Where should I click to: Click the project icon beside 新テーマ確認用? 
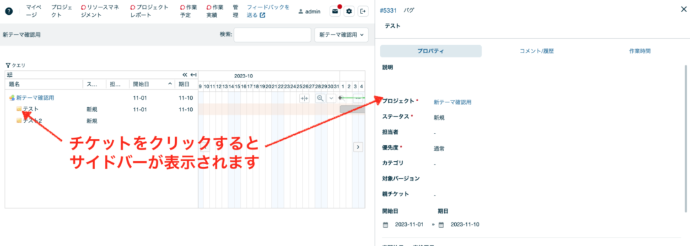click(12, 98)
